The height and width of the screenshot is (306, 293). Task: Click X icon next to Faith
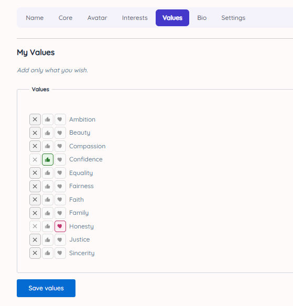coord(35,200)
